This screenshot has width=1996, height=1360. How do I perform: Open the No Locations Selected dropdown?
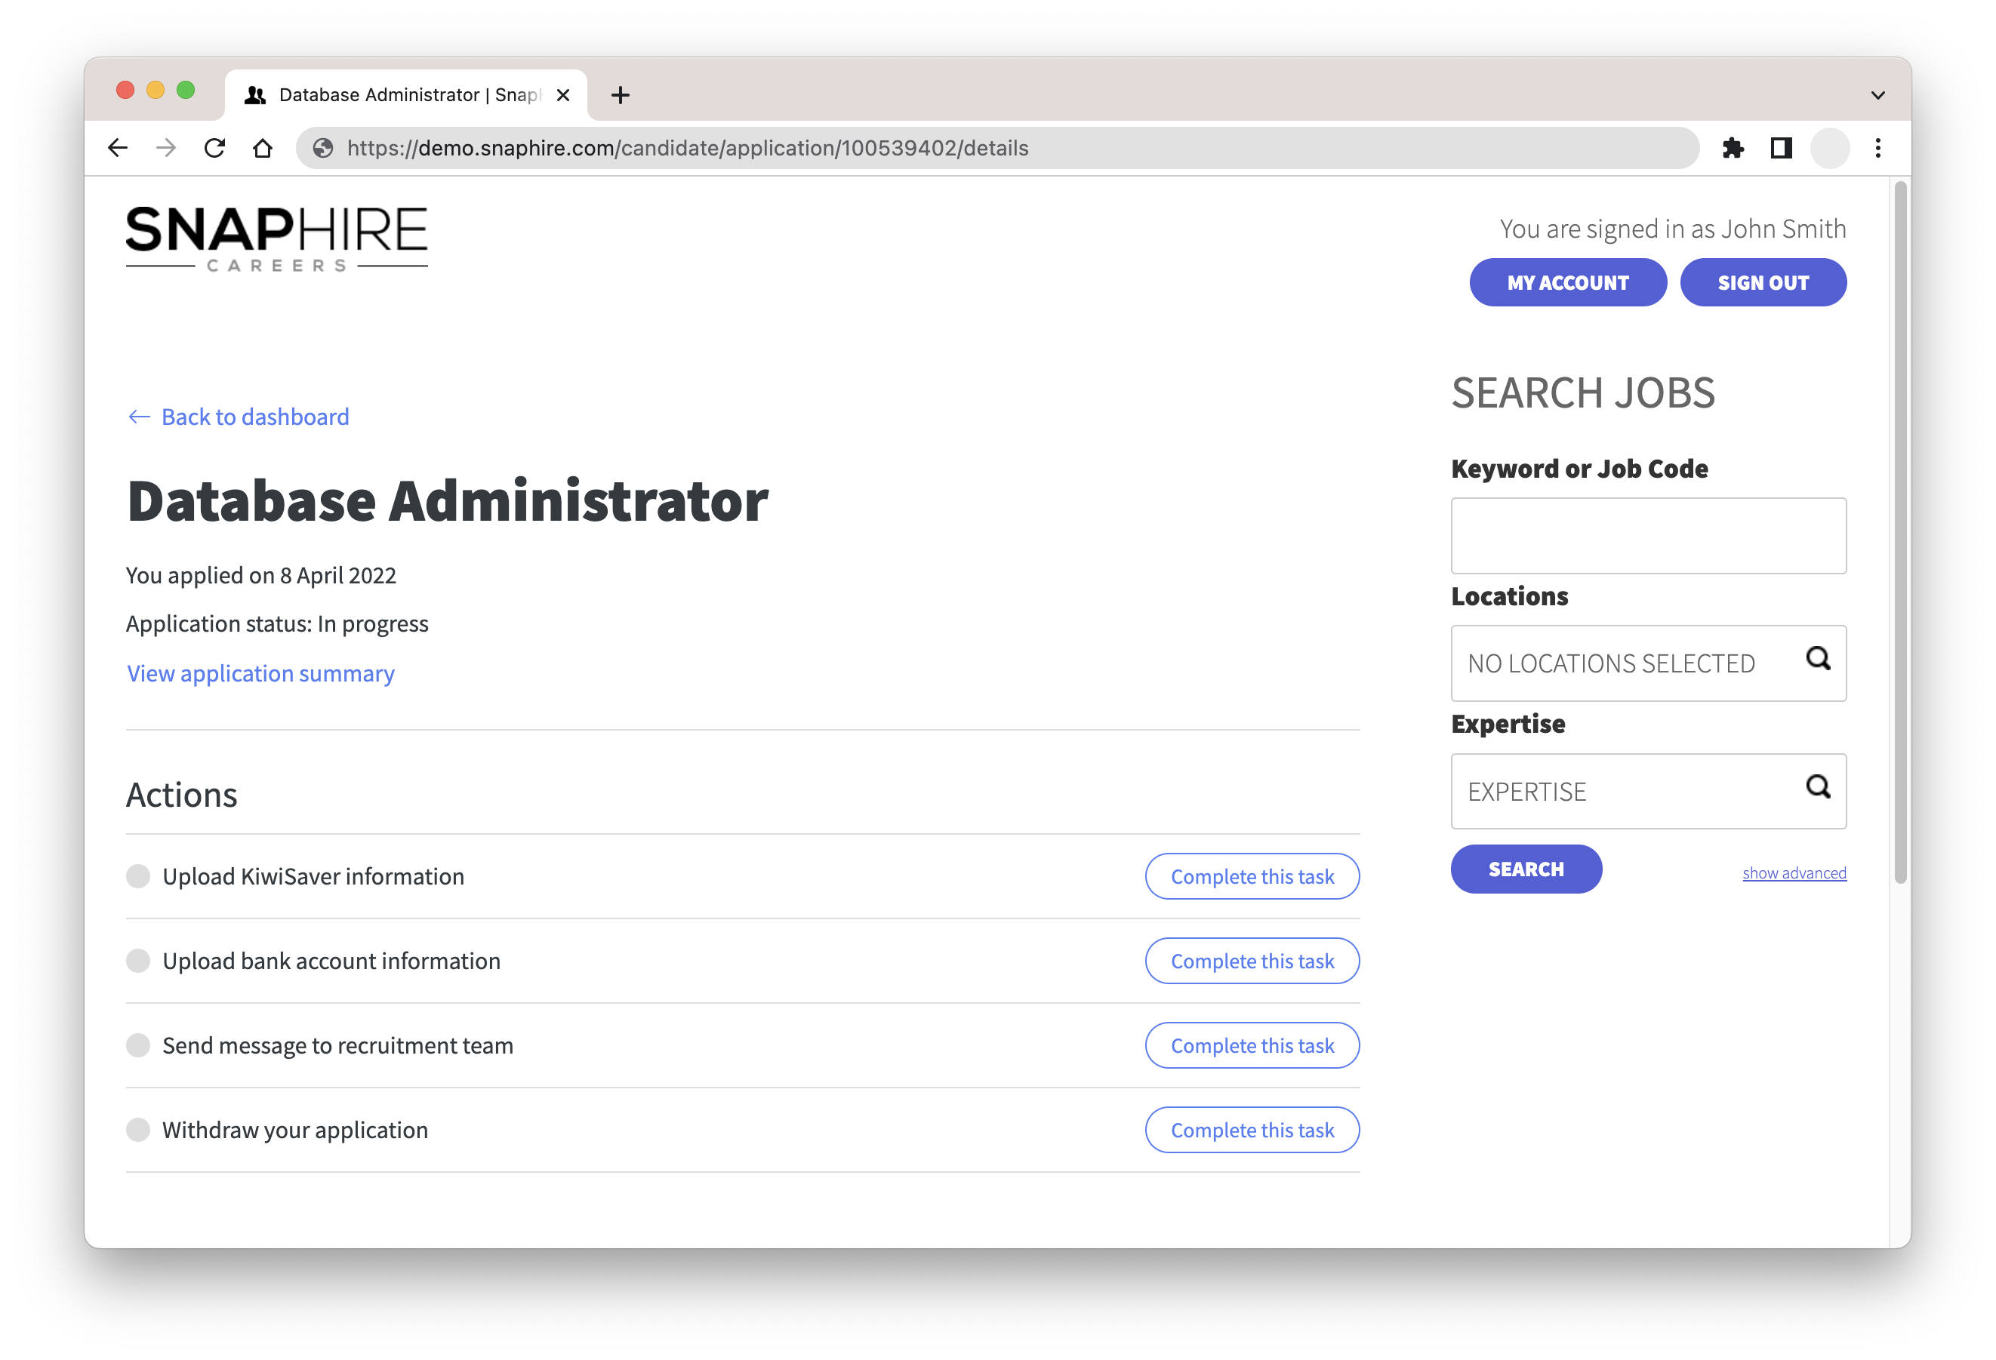click(x=1623, y=663)
